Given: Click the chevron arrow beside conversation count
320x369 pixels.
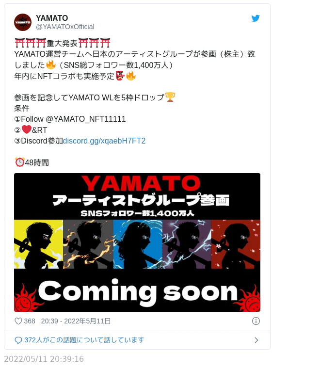Looking at the screenshot, I should click(256, 340).
